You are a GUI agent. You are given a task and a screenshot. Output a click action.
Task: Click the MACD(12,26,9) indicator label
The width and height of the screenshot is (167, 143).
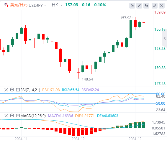pos(33,116)
